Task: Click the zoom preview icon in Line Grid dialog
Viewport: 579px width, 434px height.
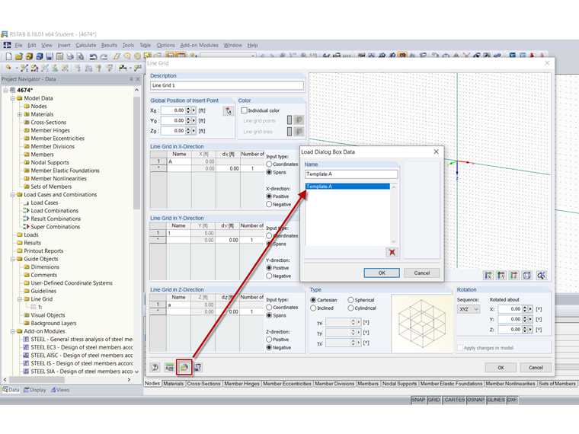Action: click(542, 276)
